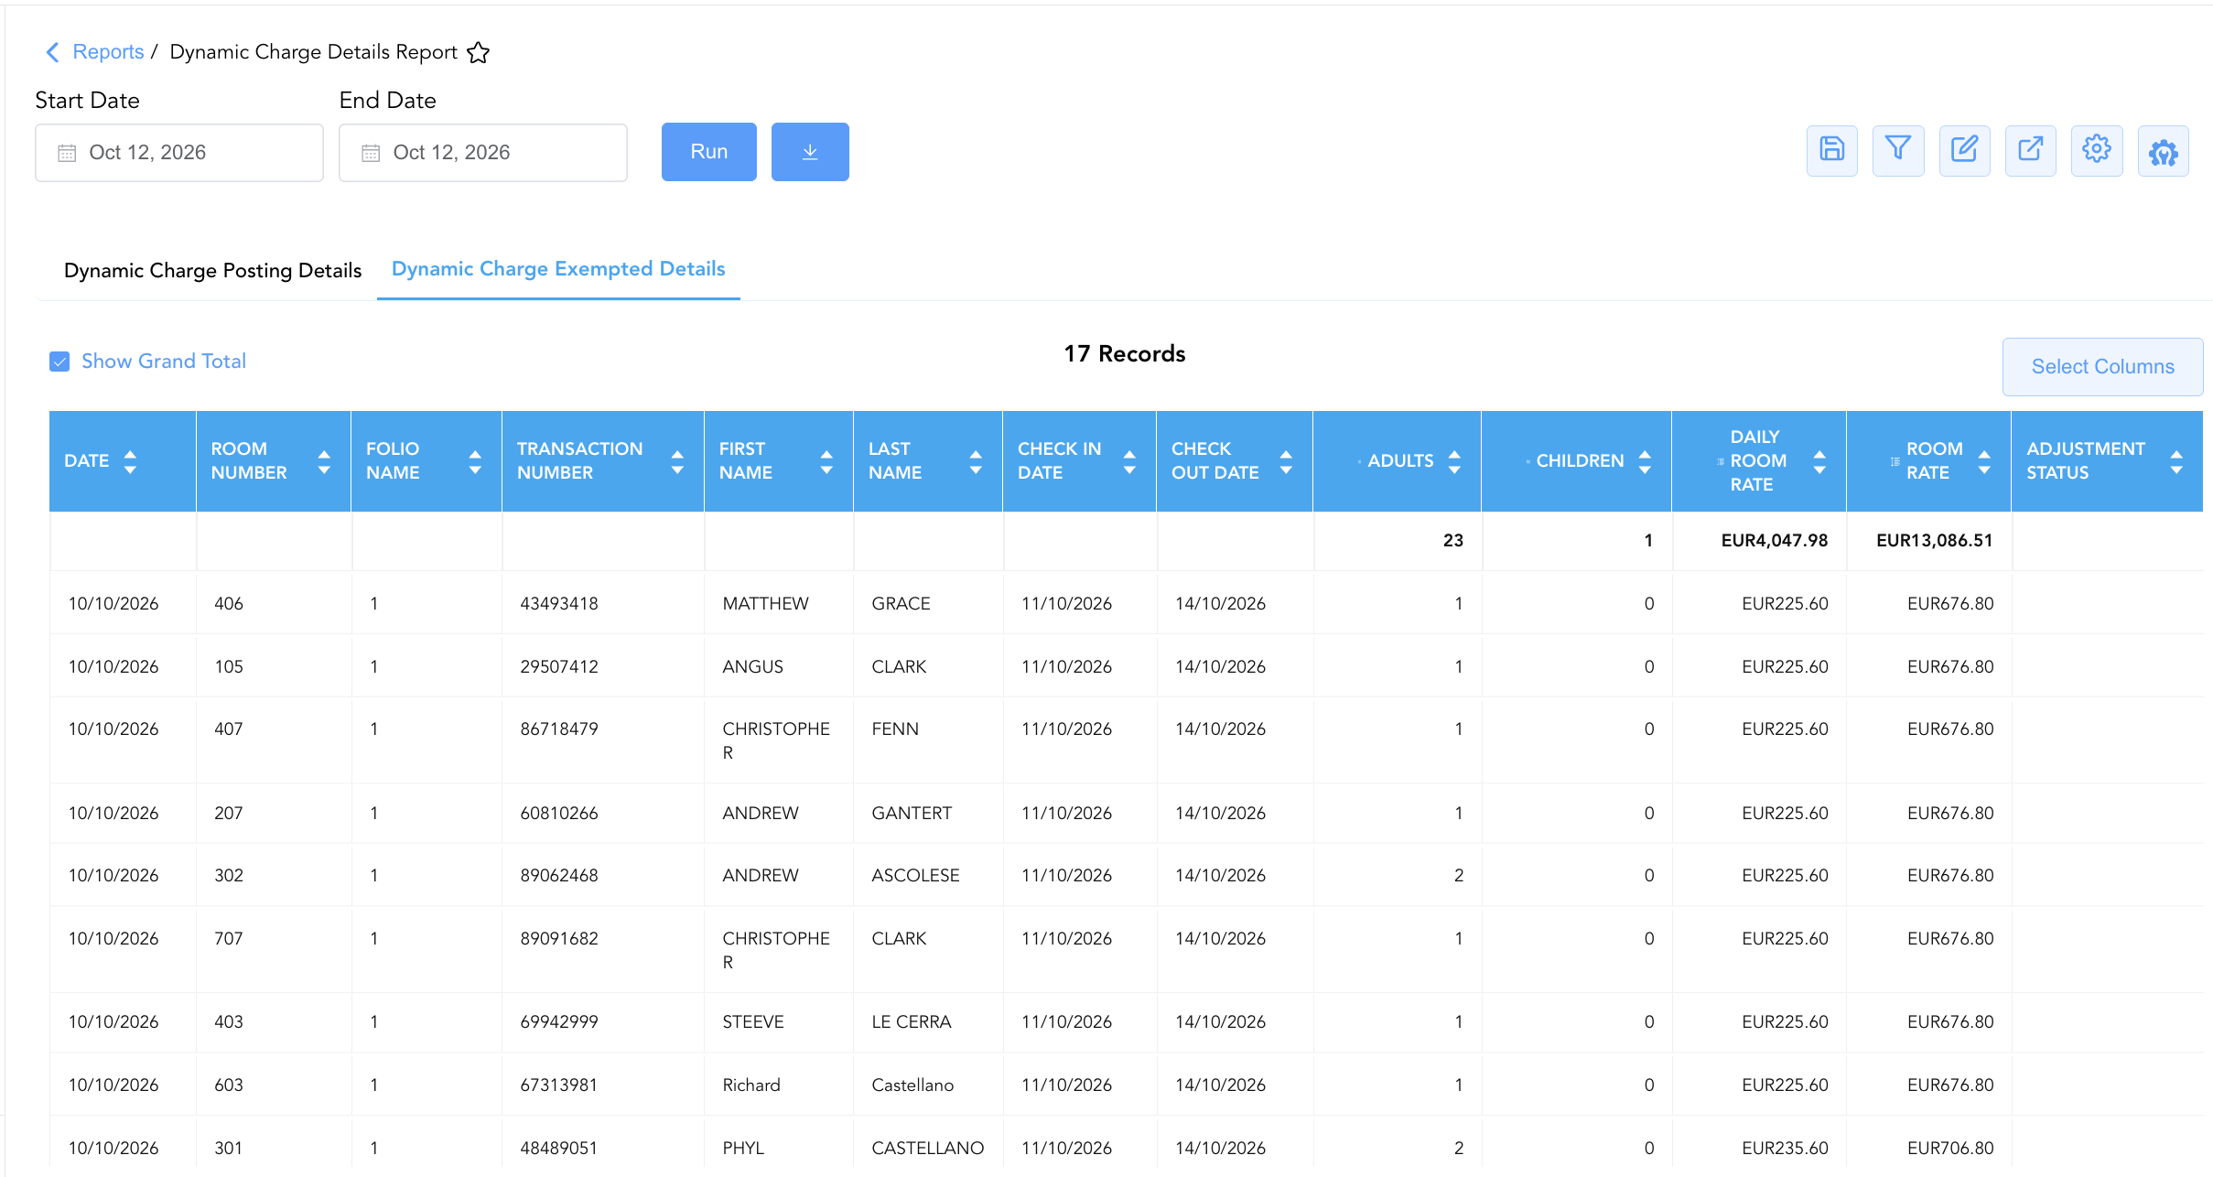
Task: Sort by LAST NAME column arrows
Action: click(976, 461)
